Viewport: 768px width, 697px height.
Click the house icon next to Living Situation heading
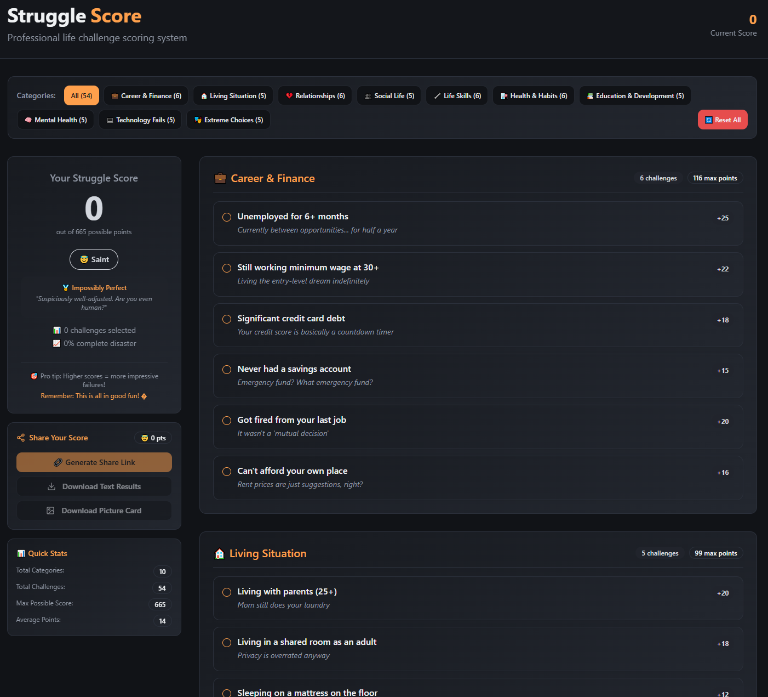tap(220, 553)
